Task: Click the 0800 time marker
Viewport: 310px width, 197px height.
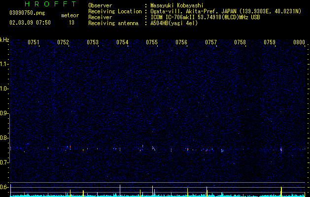Action: pyautogui.click(x=299, y=42)
